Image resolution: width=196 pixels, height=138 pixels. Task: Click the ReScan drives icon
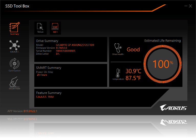(x=40, y=28)
